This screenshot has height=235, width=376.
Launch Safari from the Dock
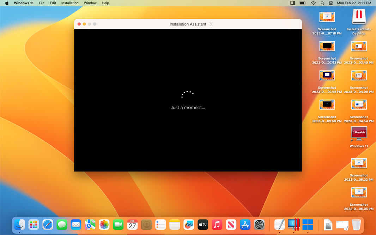[48, 224]
